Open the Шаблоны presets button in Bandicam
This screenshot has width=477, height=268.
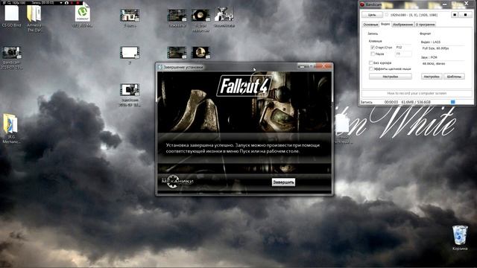point(454,77)
